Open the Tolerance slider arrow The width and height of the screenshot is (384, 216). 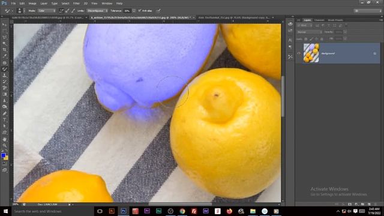click(134, 11)
